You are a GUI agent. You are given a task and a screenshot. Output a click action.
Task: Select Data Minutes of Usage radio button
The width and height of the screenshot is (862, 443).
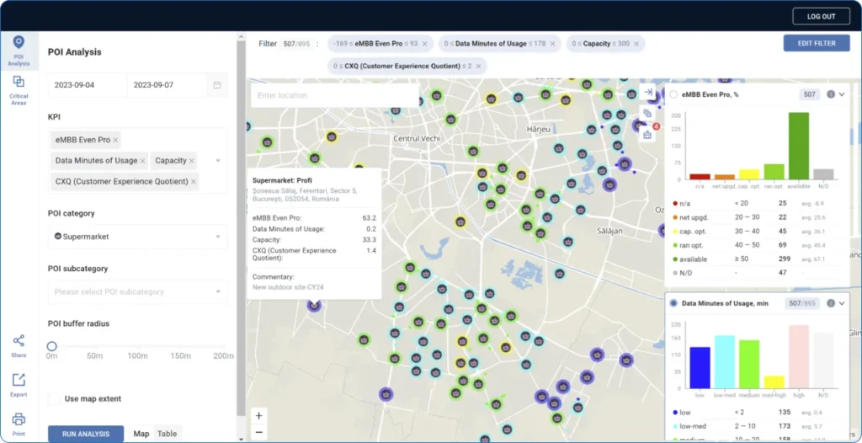click(673, 303)
